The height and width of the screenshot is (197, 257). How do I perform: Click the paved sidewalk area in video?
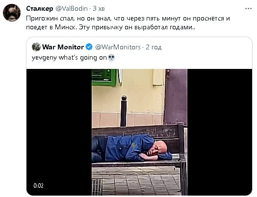click(137, 181)
